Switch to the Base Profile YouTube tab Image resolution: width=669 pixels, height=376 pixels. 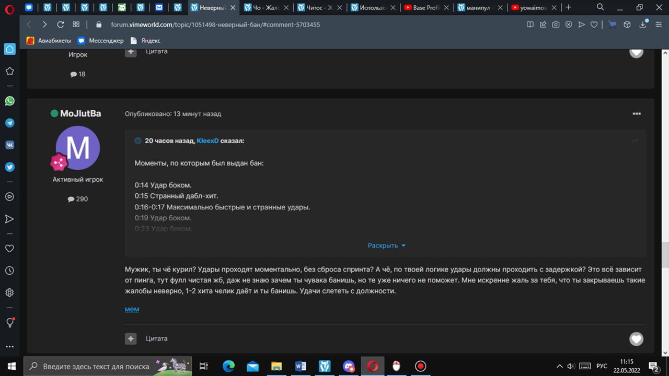[x=426, y=8]
